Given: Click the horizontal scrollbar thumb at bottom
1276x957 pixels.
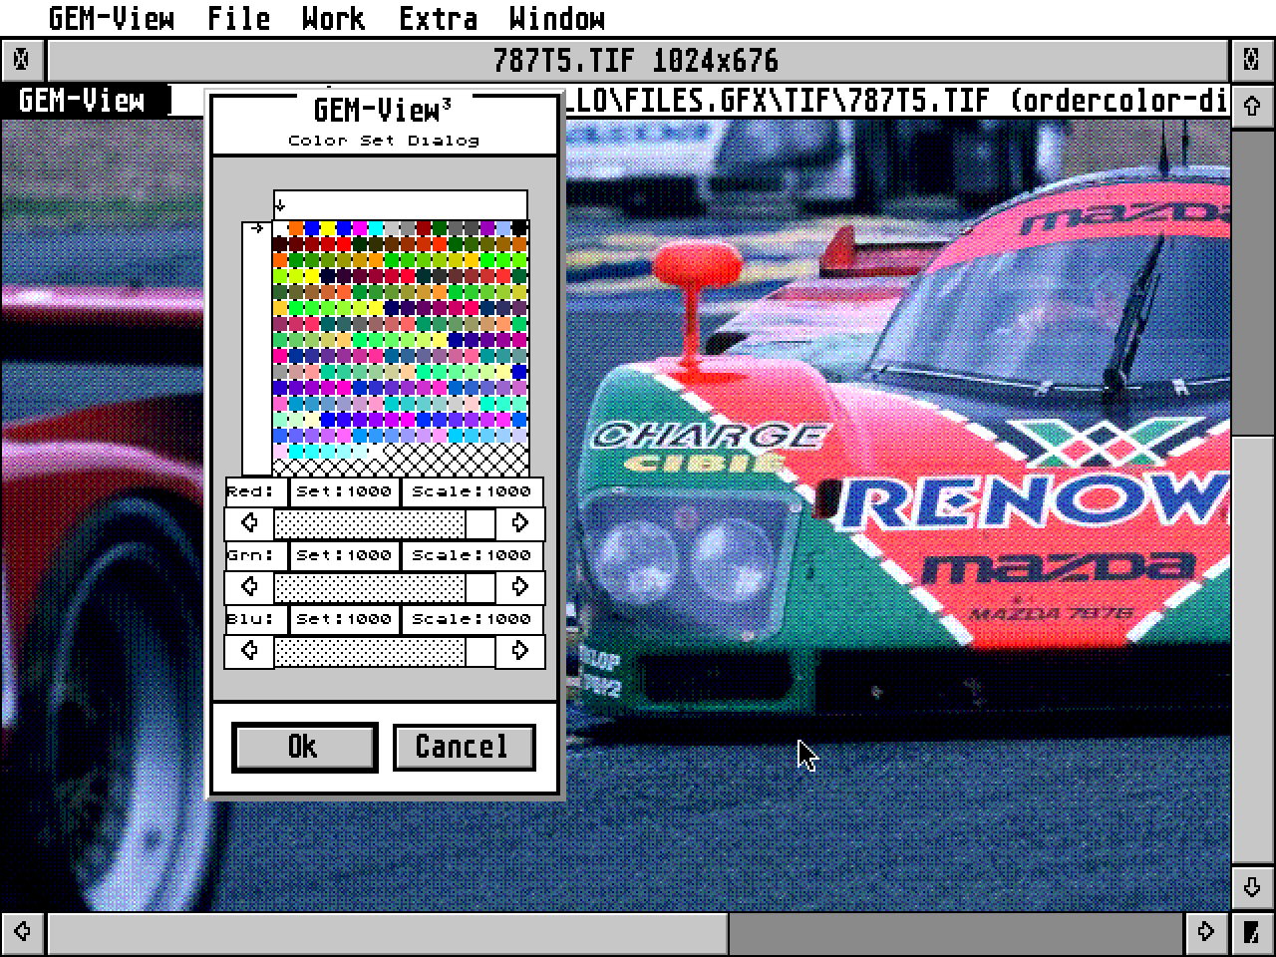Looking at the screenshot, I should coord(389,933).
